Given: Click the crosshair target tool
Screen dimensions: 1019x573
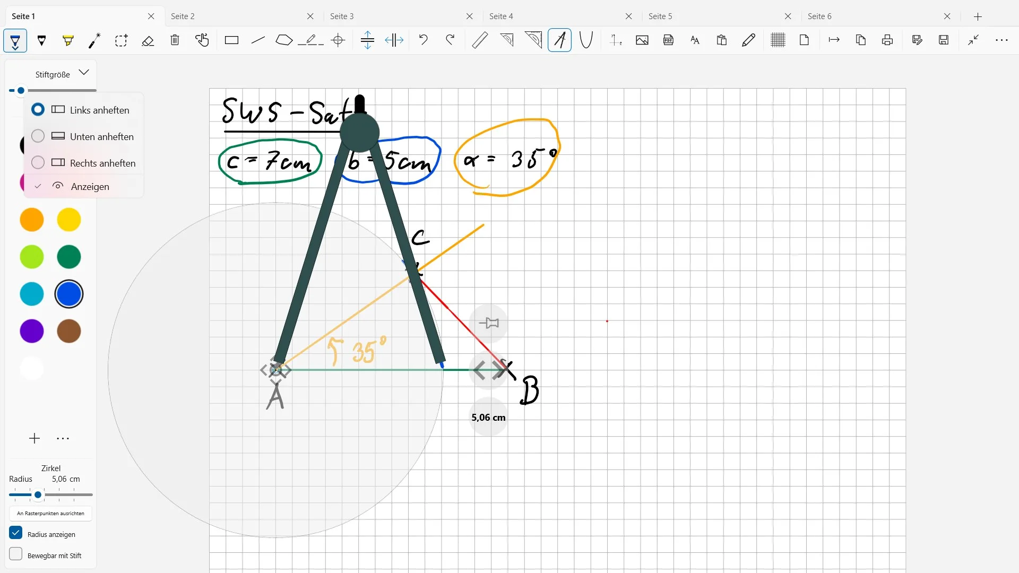Looking at the screenshot, I should tap(338, 40).
